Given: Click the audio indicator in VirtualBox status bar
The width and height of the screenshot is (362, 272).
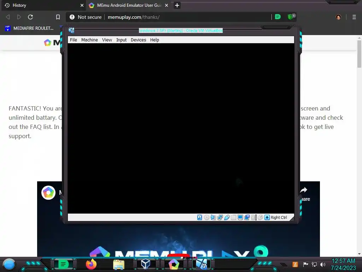Looking at the screenshot, I should pos(213,217).
